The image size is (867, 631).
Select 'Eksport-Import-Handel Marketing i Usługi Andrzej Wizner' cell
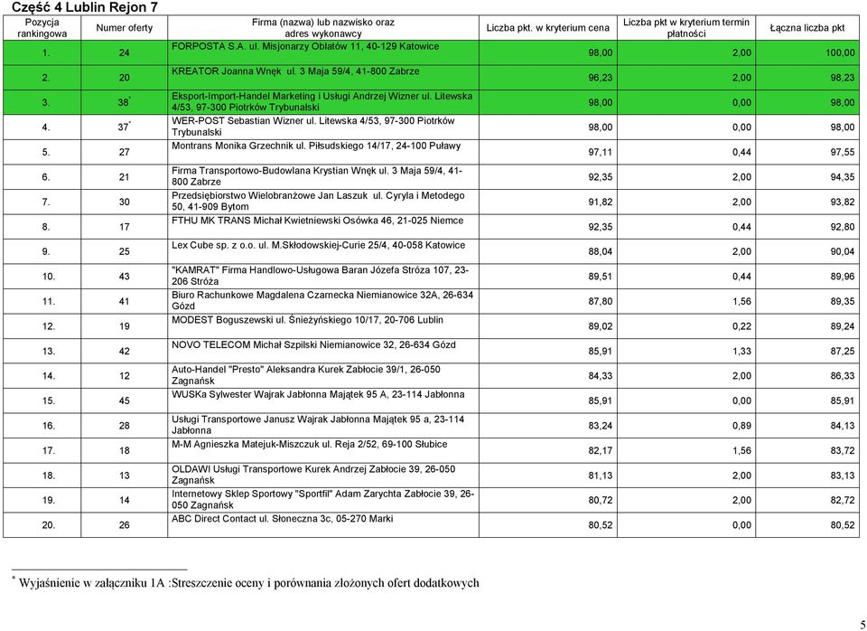323,102
